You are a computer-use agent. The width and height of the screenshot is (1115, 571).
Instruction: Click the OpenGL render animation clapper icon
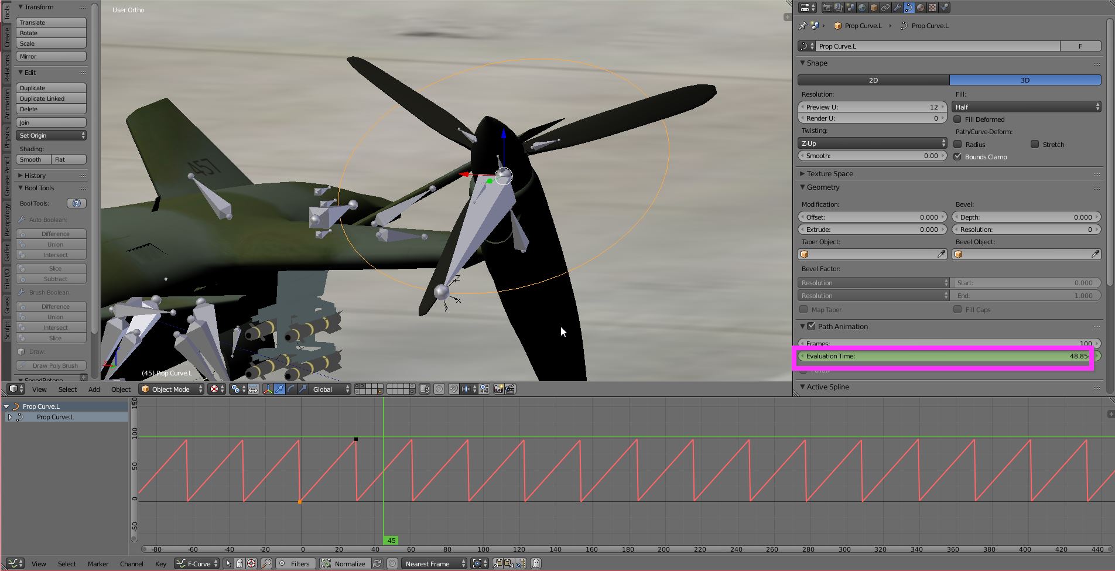click(511, 389)
